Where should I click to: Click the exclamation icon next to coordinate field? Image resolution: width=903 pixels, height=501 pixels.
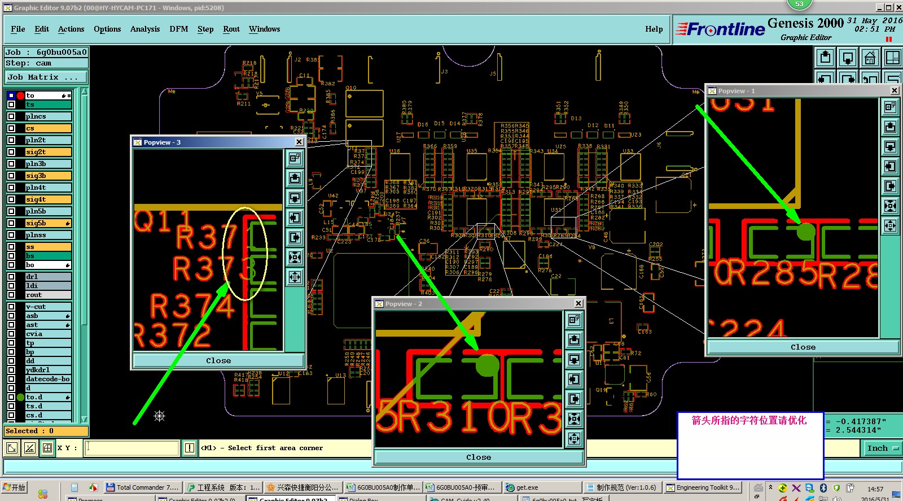click(x=190, y=448)
